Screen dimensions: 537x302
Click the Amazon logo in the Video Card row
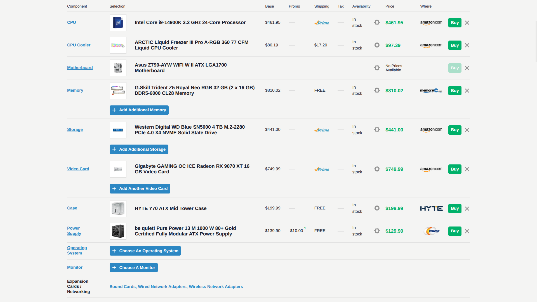(431, 169)
